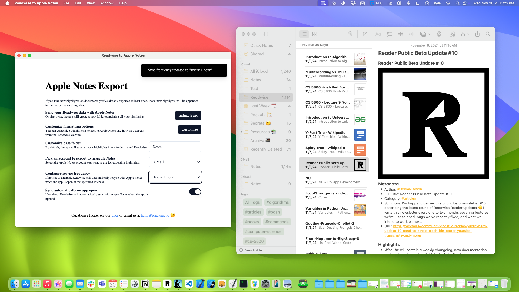
Task: Toggle Sync automatically on app open
Action: (x=195, y=192)
